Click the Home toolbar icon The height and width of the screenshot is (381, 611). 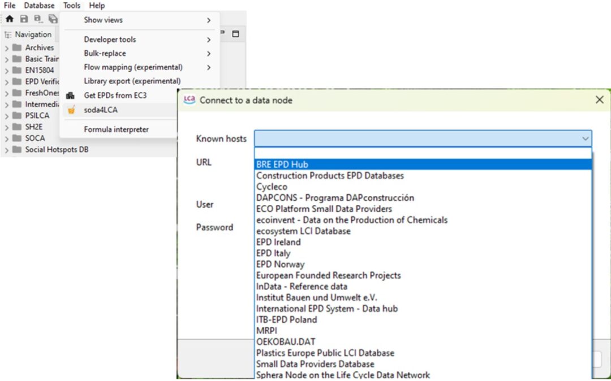pyautogui.click(x=9, y=19)
